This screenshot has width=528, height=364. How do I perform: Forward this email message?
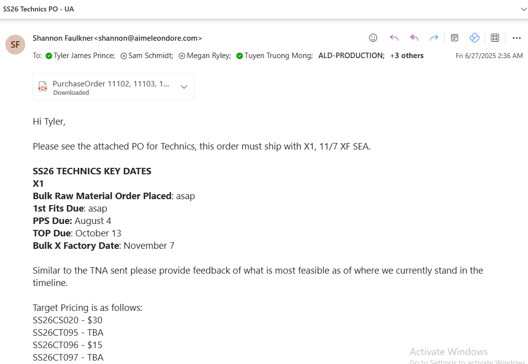[434, 38]
